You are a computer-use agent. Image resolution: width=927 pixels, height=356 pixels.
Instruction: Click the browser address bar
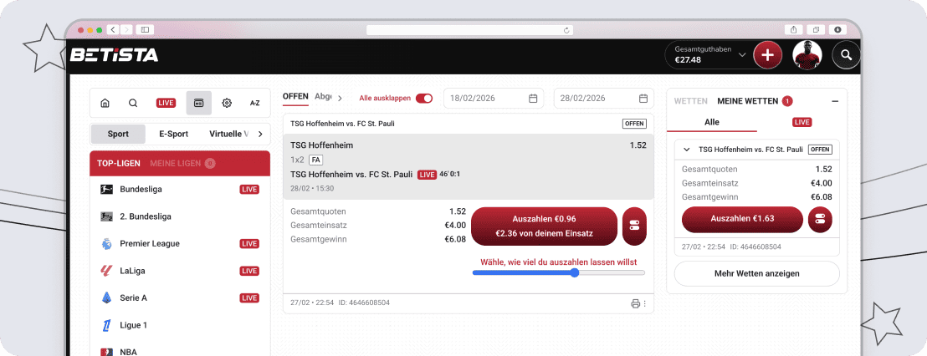coord(470,29)
